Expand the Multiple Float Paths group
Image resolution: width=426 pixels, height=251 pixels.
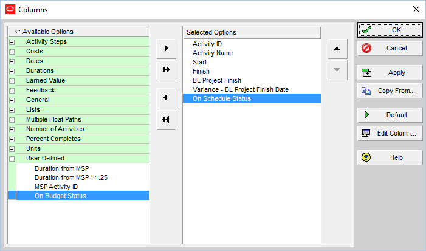12,120
